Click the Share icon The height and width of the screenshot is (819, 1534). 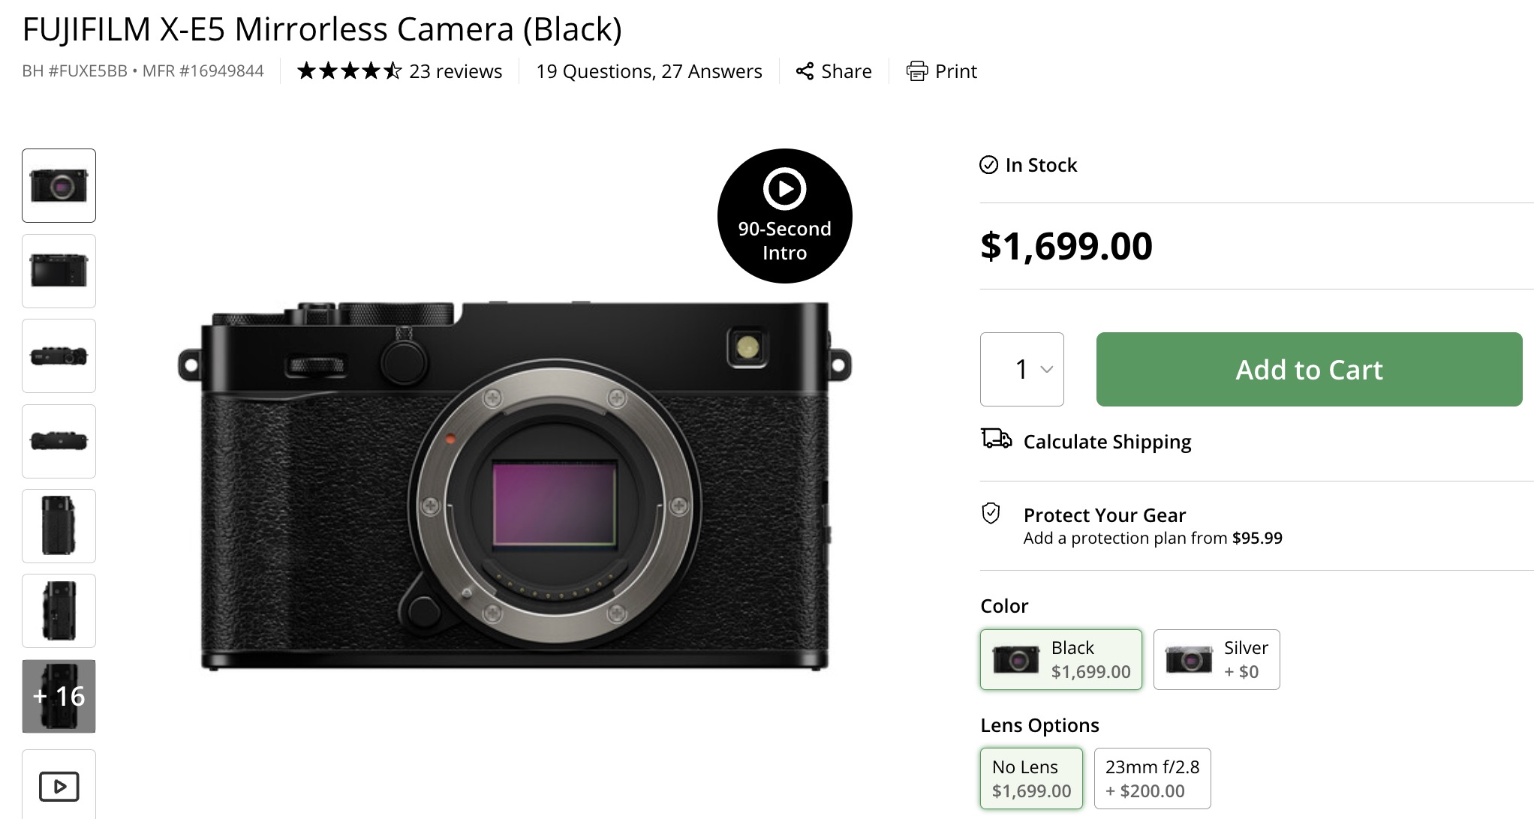point(805,71)
